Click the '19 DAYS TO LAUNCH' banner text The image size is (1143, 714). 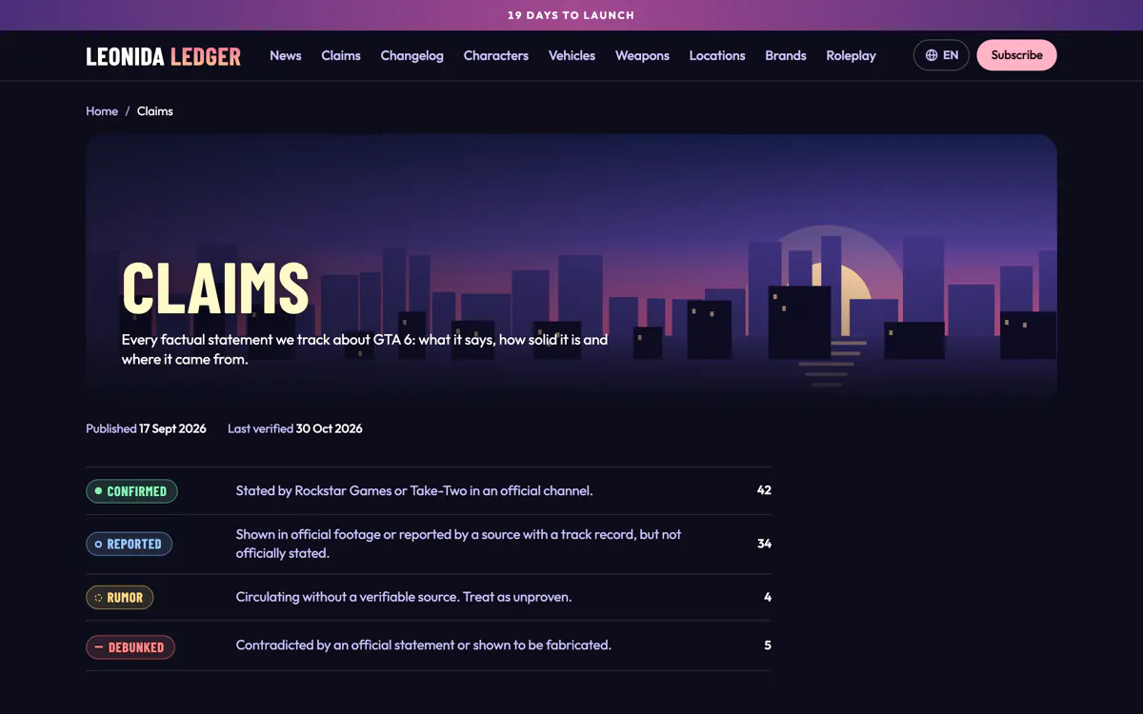tap(571, 15)
